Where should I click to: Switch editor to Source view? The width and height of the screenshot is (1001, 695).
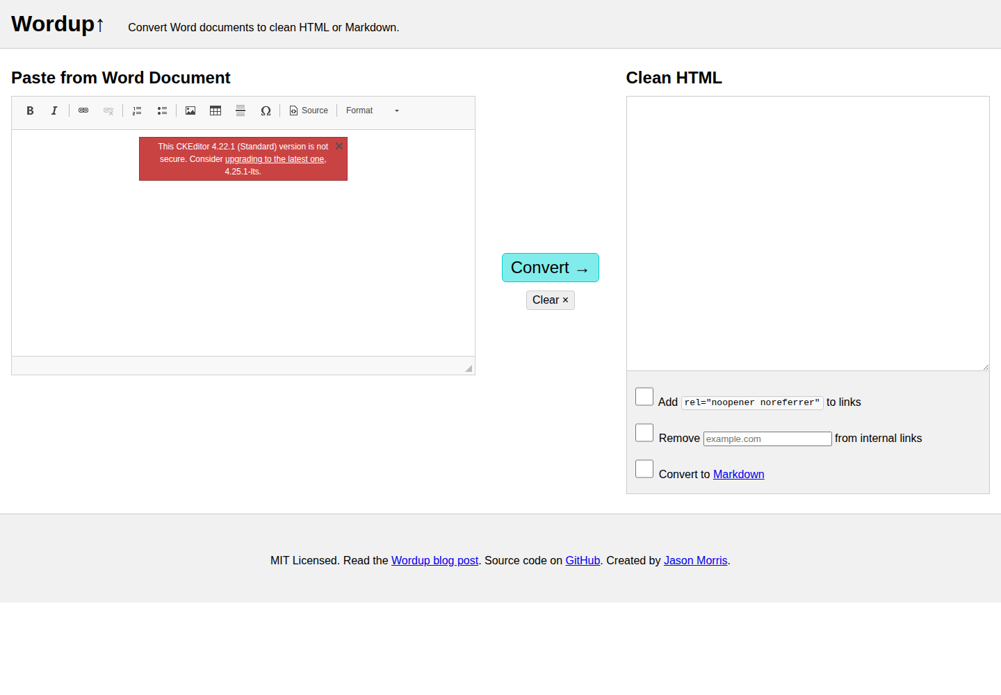tap(309, 111)
